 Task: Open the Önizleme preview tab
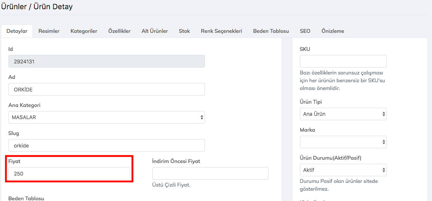[x=333, y=31]
